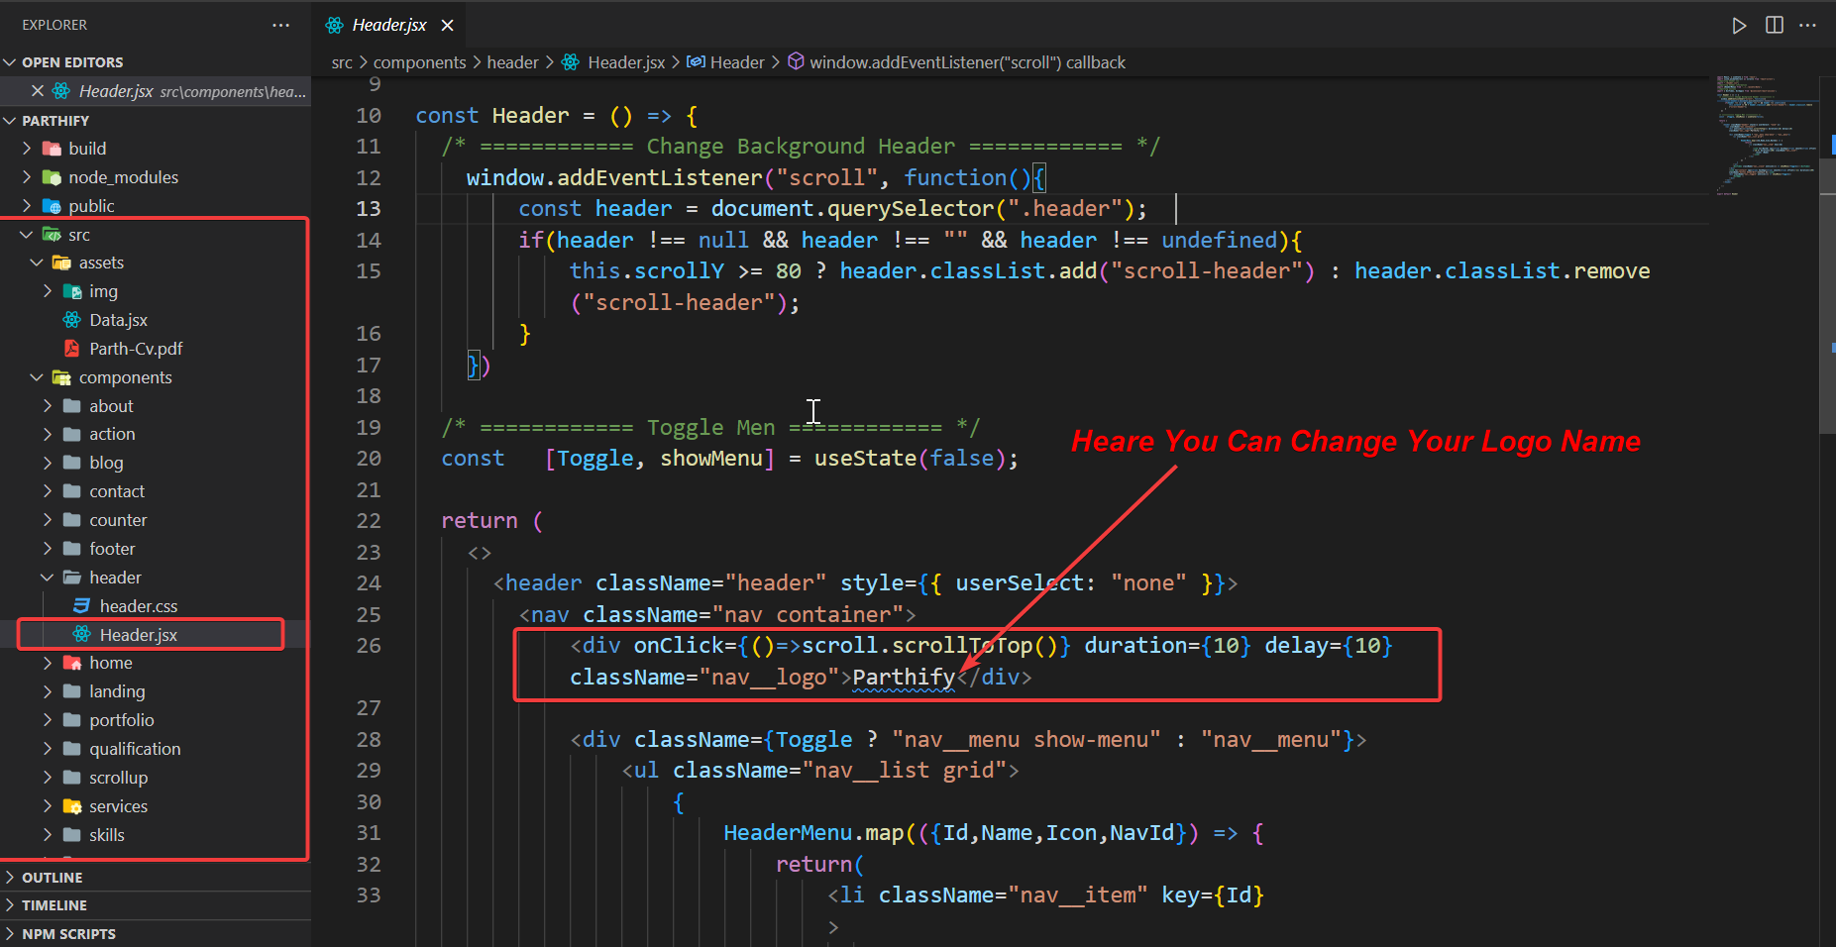Click the Split Editor icon
This screenshot has height=947, width=1836.
1774,26
